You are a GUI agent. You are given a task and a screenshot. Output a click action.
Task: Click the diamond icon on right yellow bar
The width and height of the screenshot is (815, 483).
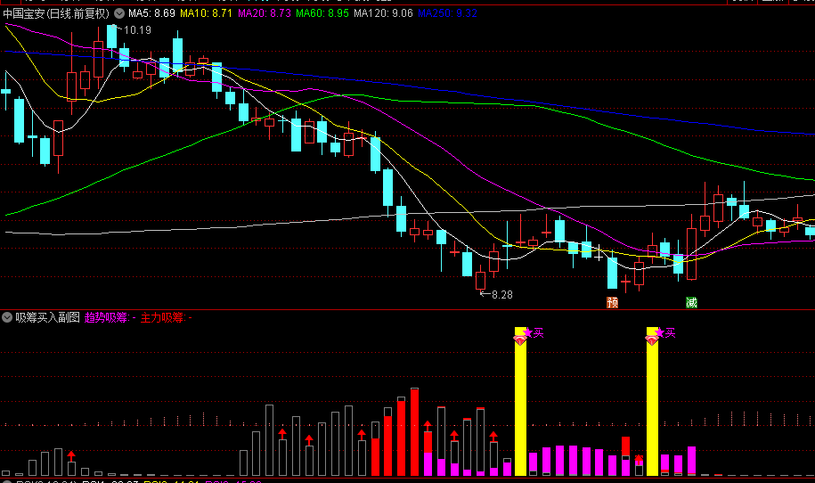pos(652,340)
